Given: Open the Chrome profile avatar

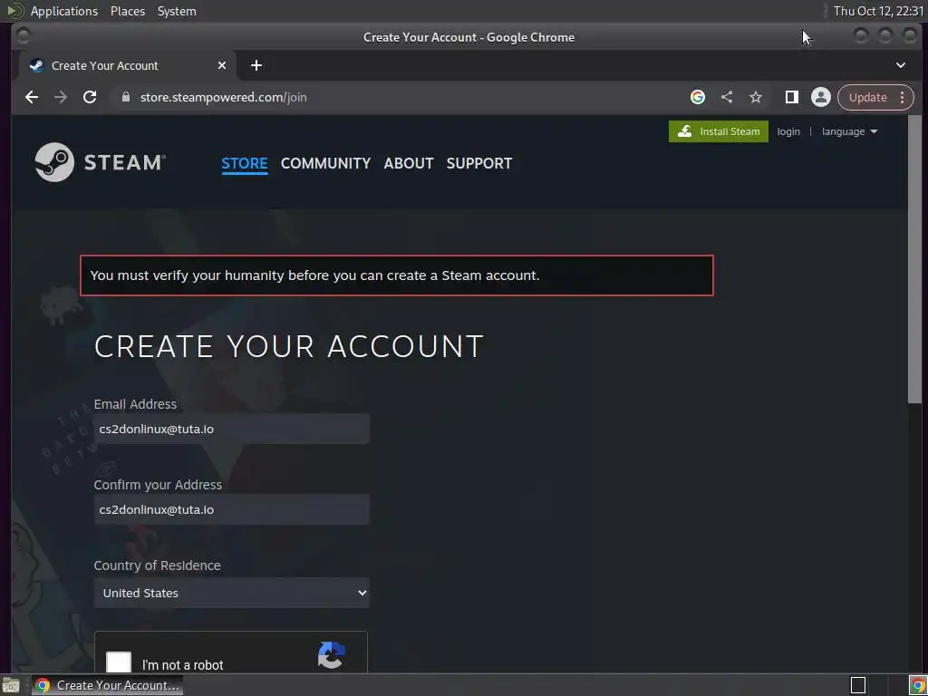Looking at the screenshot, I should pyautogui.click(x=821, y=97).
